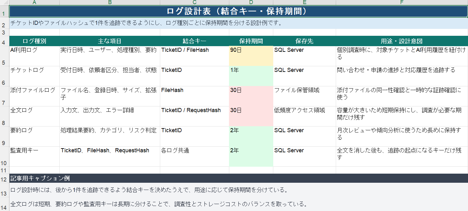The width and height of the screenshot is (468, 211).
Task: Select row 5 header
Action: click(x=4, y=56)
